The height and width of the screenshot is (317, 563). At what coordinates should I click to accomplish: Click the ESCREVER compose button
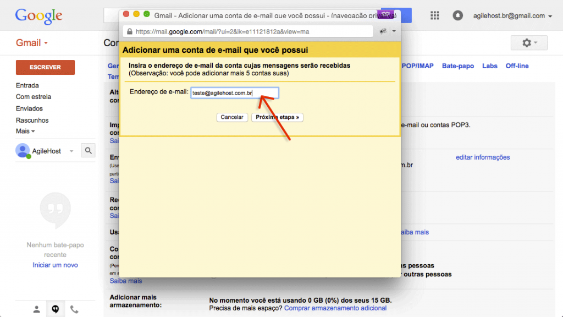pyautogui.click(x=45, y=67)
